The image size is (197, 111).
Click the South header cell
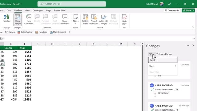coord(11,48)
